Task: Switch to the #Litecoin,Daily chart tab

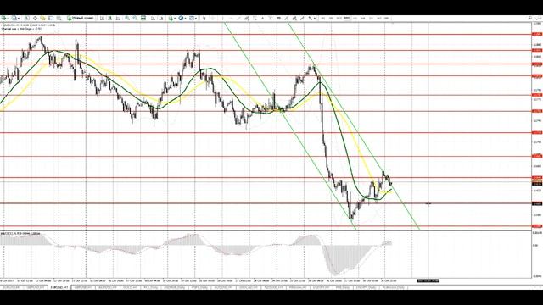Action: click(x=394, y=287)
